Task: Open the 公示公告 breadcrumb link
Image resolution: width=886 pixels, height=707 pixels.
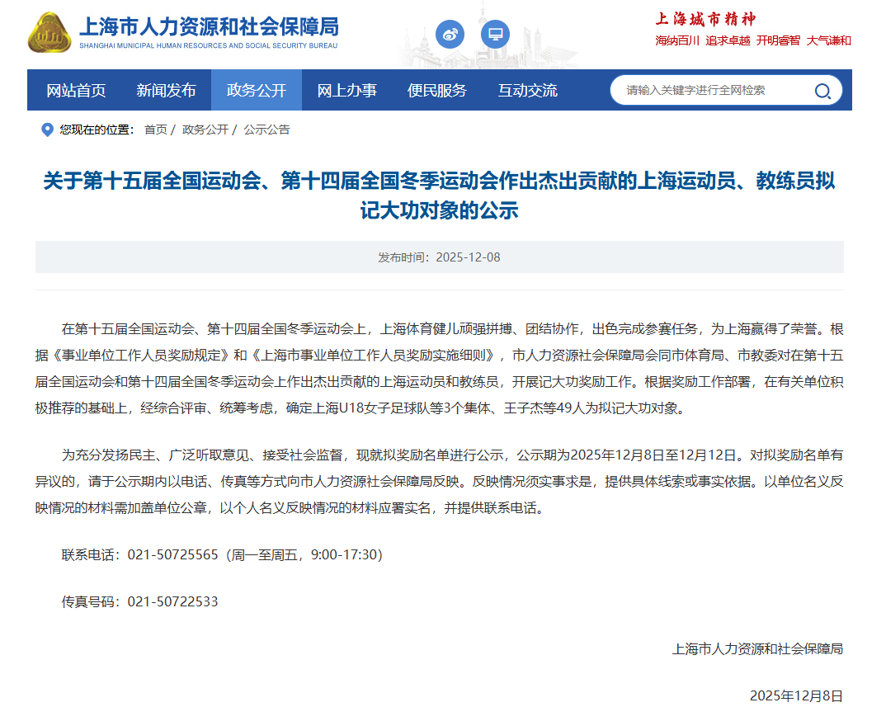Action: click(266, 130)
